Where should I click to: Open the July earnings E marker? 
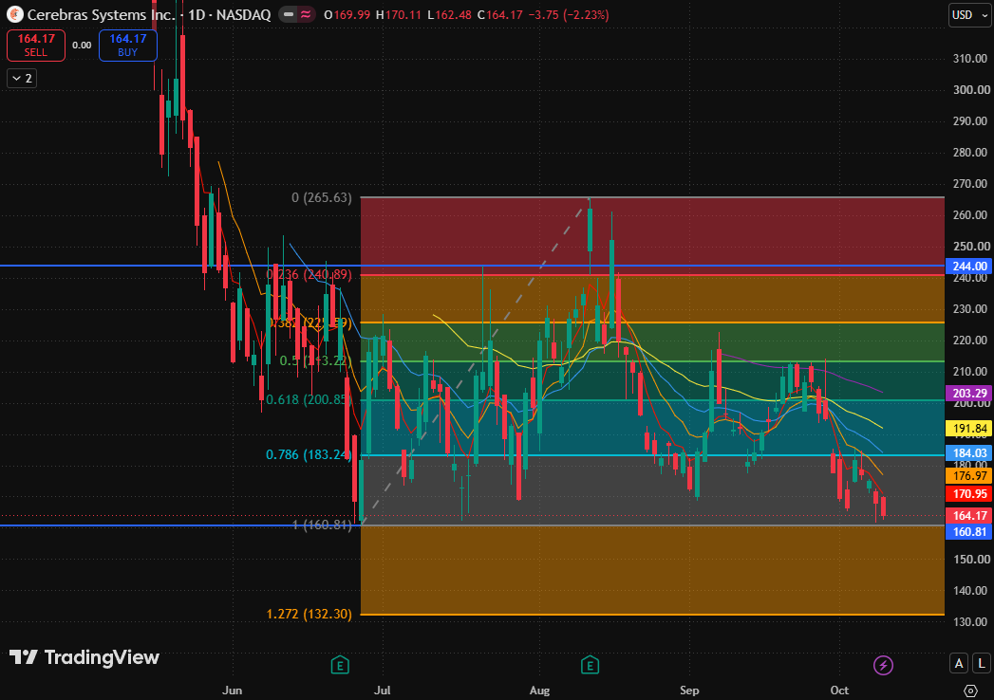tap(340, 665)
